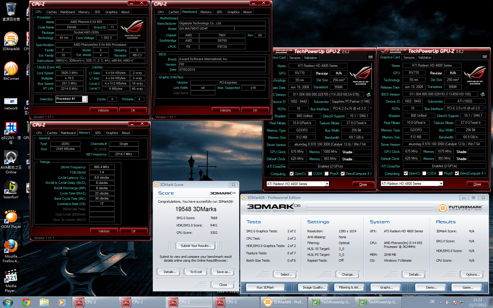Toggle DirectCompute 4.1 checkbox in right GPU-Z
Screen dimensions: 493x308
(x=457, y=173)
